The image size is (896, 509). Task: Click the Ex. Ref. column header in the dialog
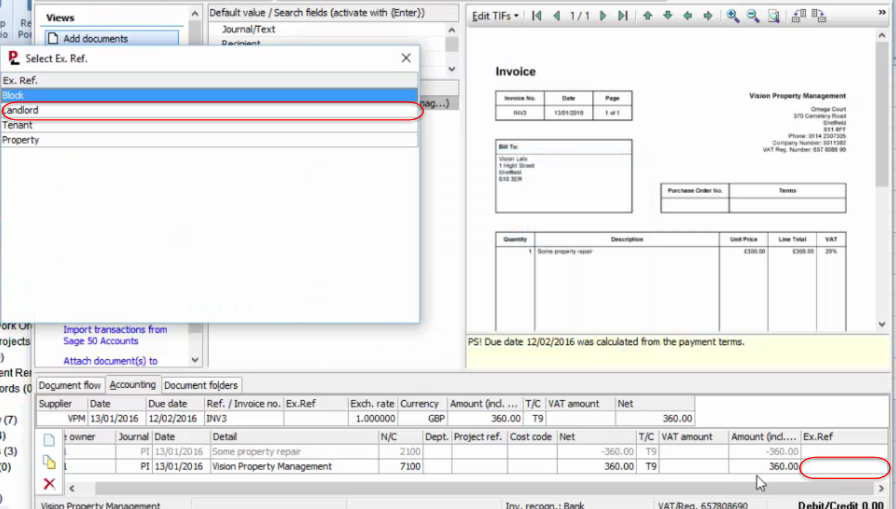tap(209, 80)
